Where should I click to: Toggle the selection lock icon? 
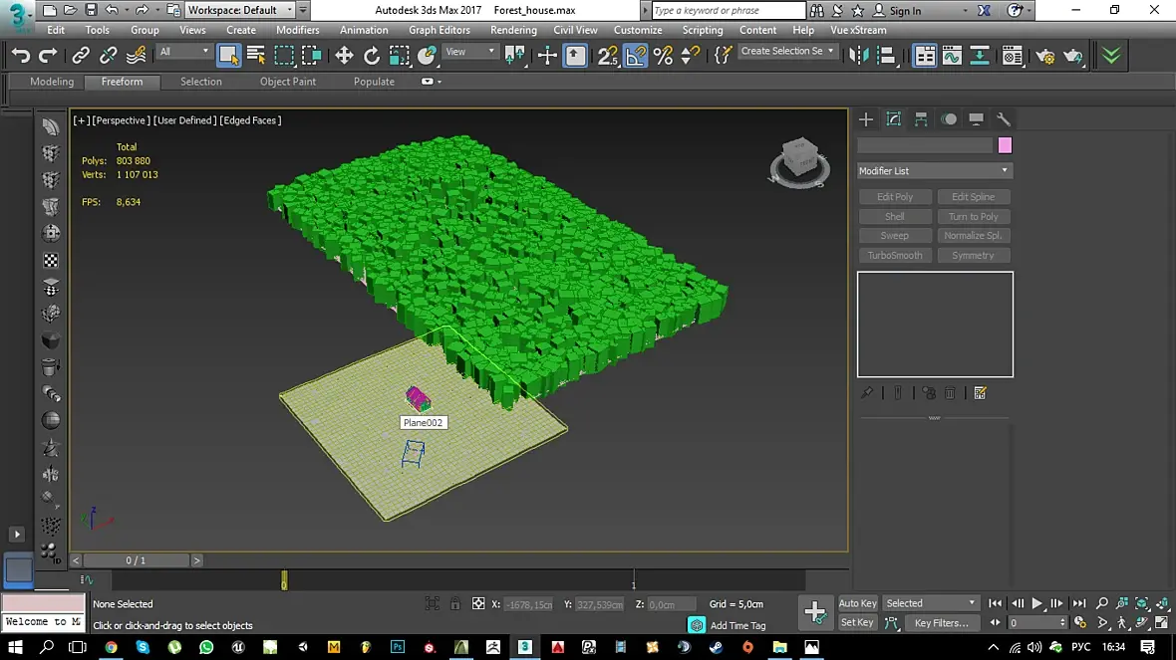pos(455,604)
